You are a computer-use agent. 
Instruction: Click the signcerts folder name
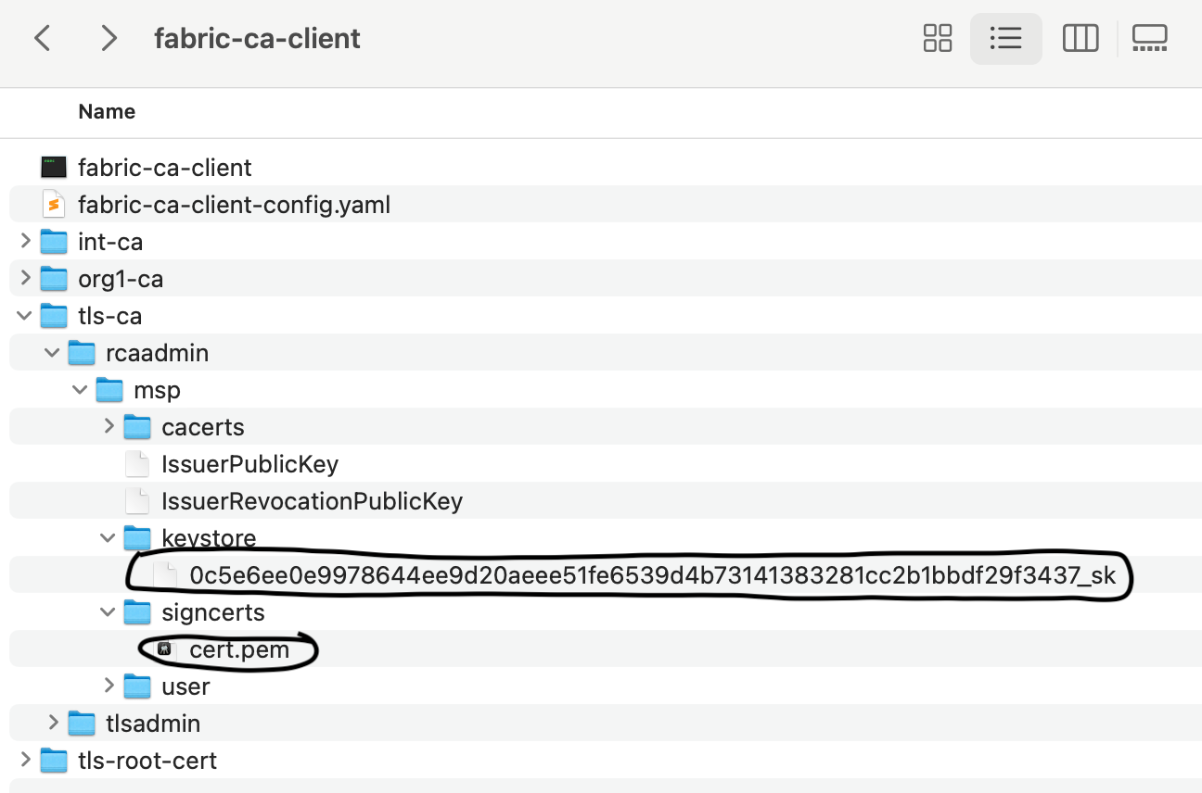[213, 612]
